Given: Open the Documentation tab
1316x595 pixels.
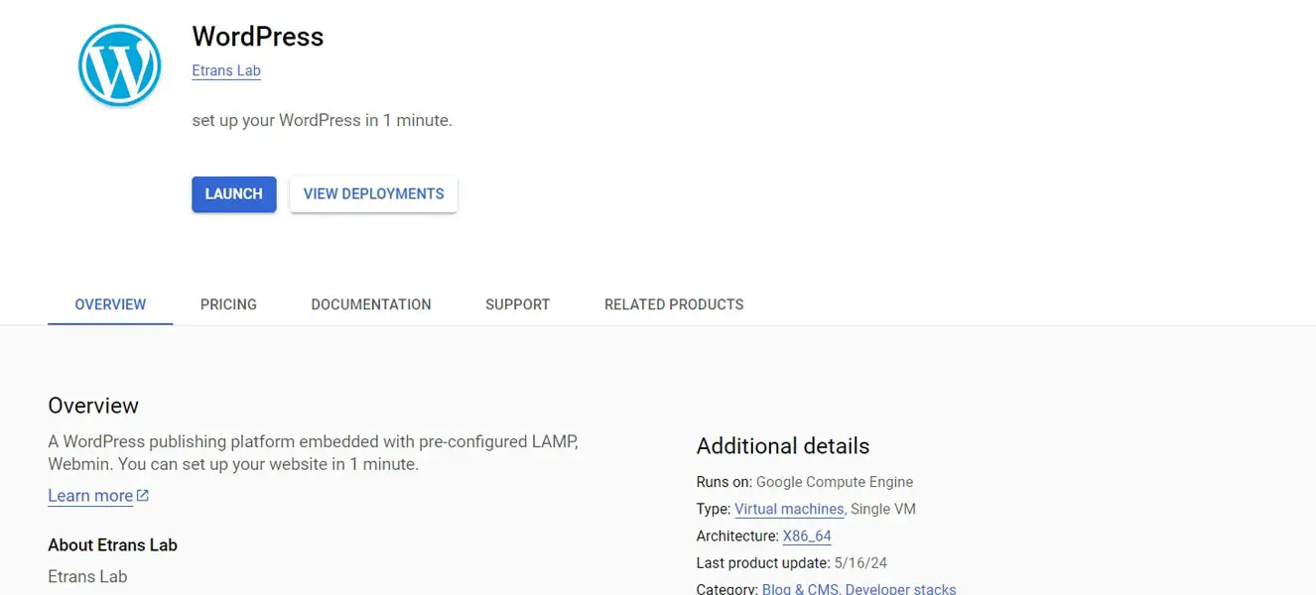Looking at the screenshot, I should click(x=371, y=304).
